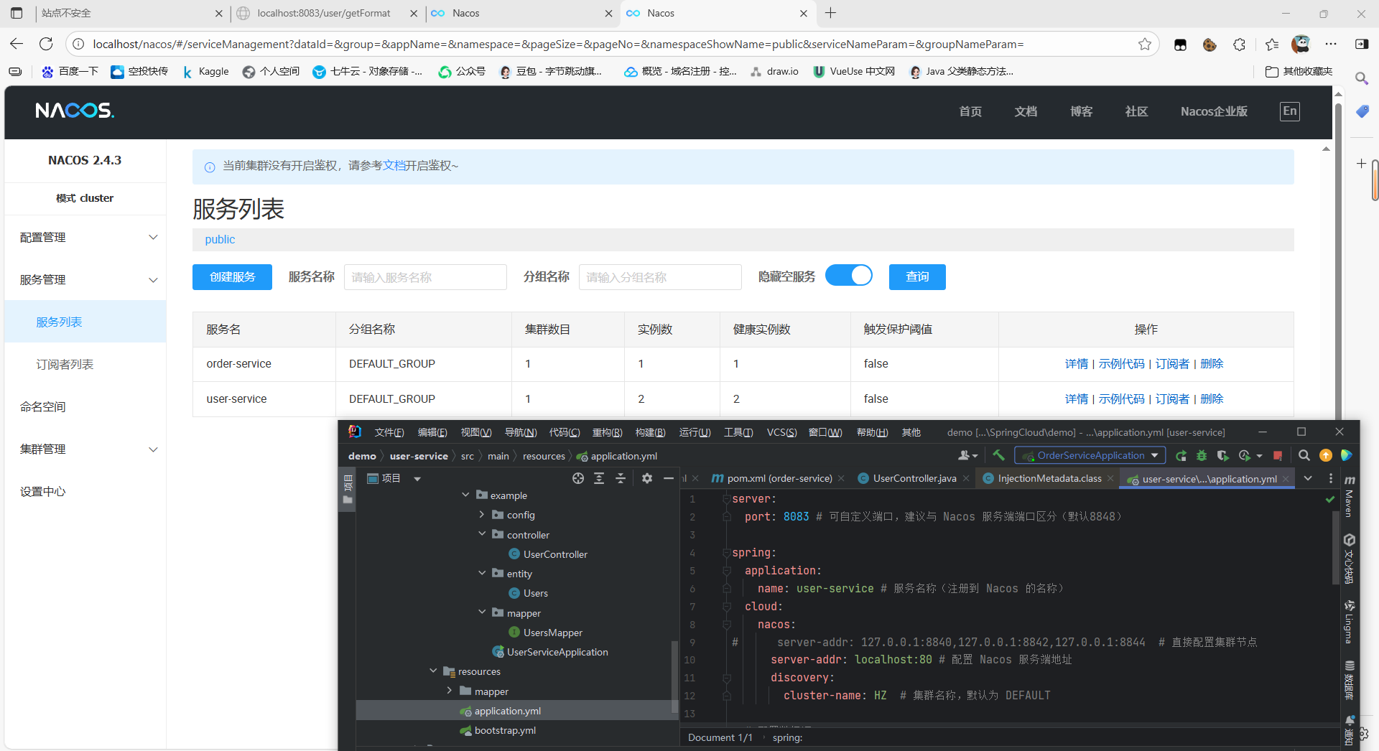Image resolution: width=1379 pixels, height=751 pixels.
Task: Refresh the Nacos browser page
Action: coord(46,44)
